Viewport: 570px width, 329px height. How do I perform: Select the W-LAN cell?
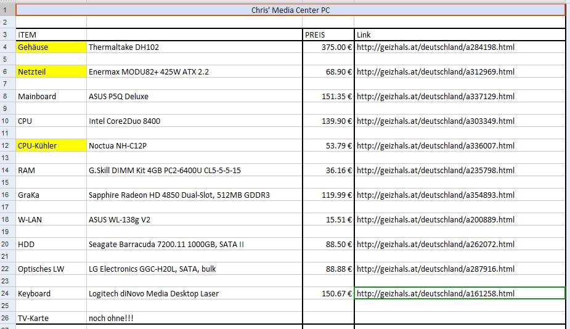pos(51,219)
